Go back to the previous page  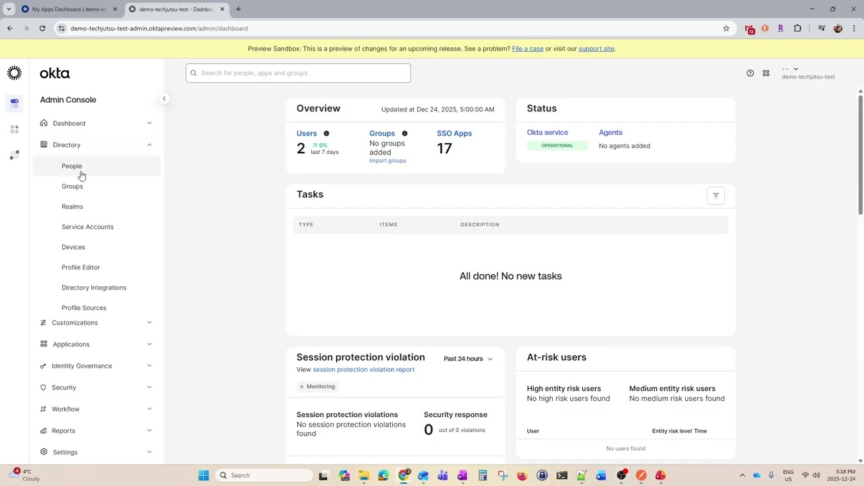point(10,28)
